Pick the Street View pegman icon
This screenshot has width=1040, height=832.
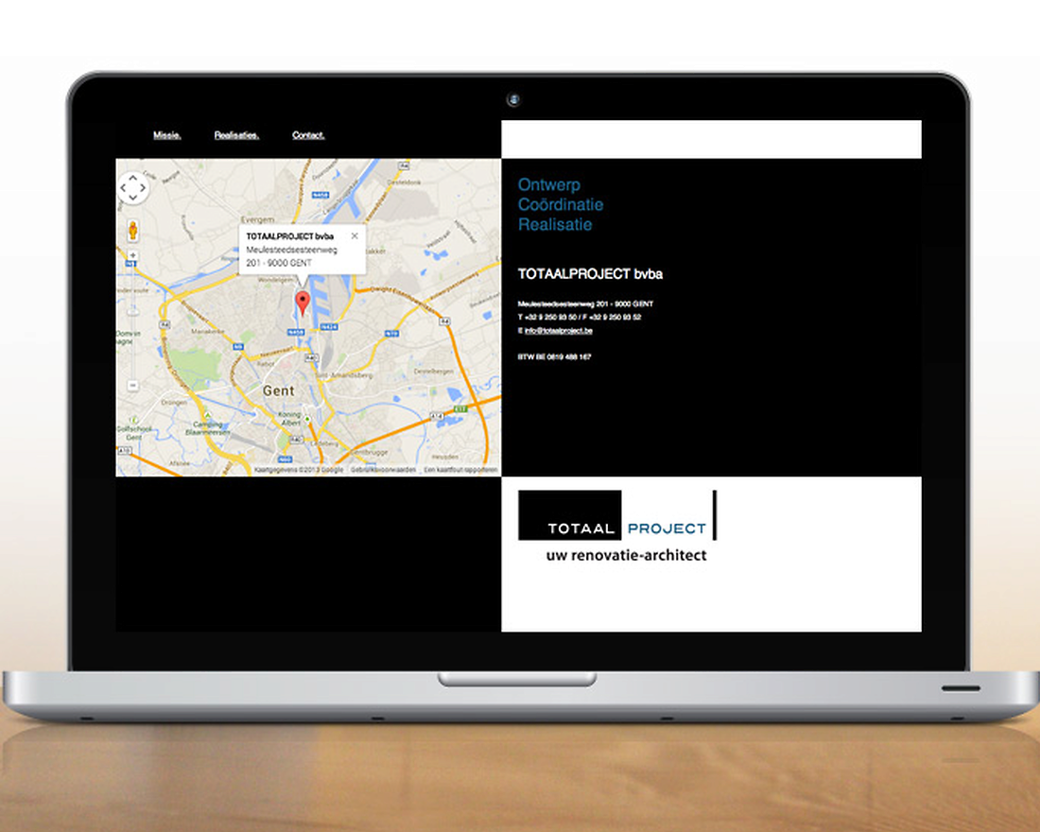pyautogui.click(x=132, y=230)
